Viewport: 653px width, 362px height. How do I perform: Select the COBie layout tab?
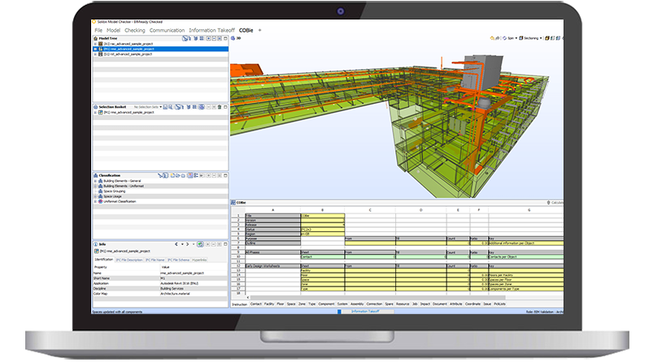point(246,30)
